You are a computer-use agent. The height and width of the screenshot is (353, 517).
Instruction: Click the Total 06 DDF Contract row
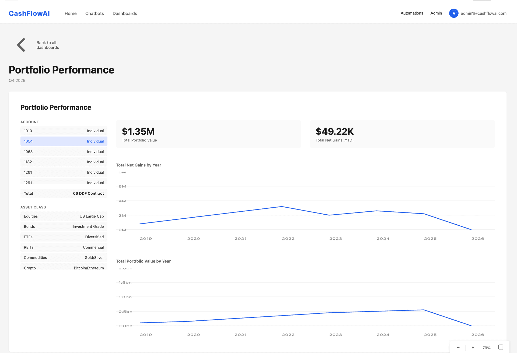pyautogui.click(x=64, y=193)
